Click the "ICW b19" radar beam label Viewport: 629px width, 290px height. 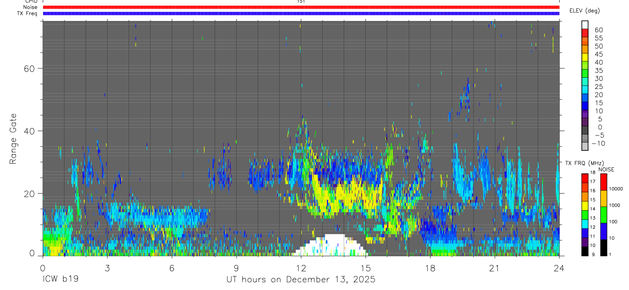(61, 280)
